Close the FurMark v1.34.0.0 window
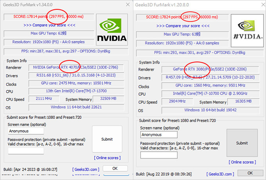This screenshot has width=266, height=180. 128,5
